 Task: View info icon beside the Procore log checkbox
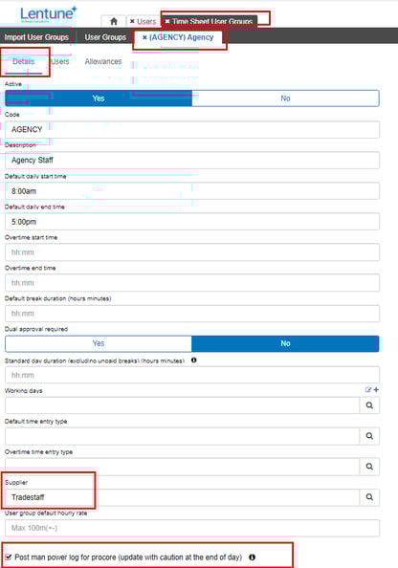253,557
